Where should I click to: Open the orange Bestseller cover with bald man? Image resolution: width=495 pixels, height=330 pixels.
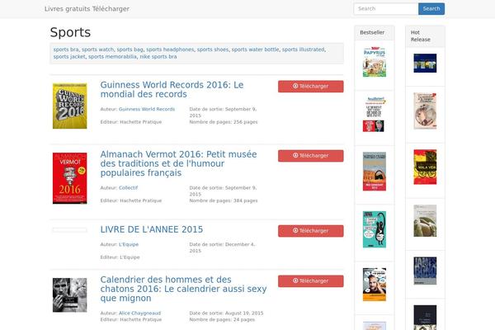375,285
